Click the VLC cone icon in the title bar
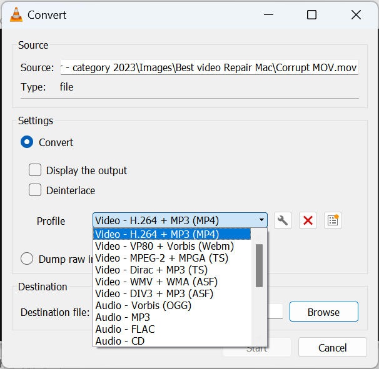 pos(16,15)
